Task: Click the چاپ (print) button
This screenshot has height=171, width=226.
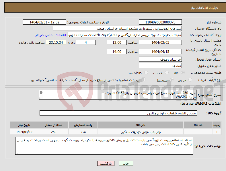Action: click(x=126, y=163)
